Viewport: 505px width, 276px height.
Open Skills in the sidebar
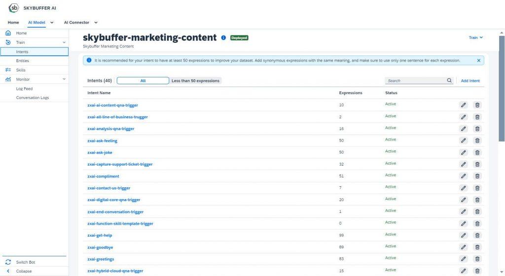[34, 70]
